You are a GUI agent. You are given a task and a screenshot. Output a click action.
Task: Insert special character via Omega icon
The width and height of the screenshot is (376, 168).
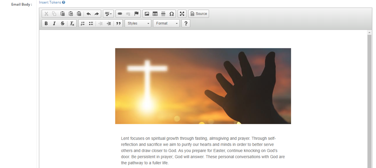tap(171, 14)
